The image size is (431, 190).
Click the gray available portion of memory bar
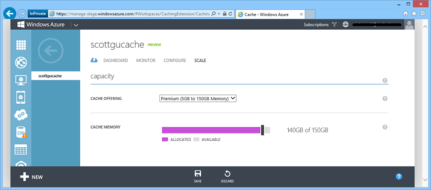tap(267, 130)
